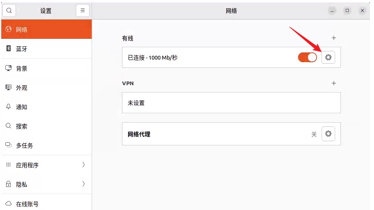The image size is (374, 210).
Task: Click the monitor icon beside 背景
Action: point(9,68)
